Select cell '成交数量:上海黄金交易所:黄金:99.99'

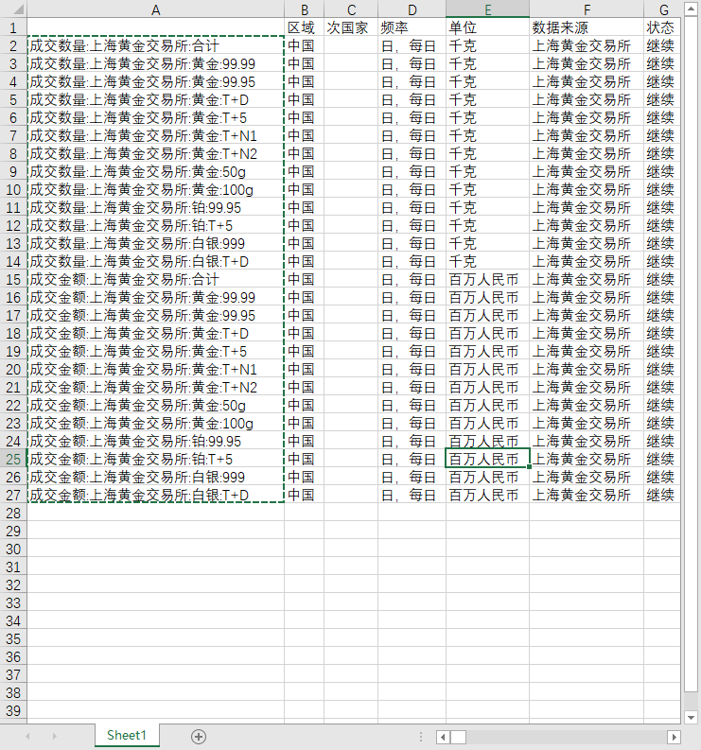155,63
